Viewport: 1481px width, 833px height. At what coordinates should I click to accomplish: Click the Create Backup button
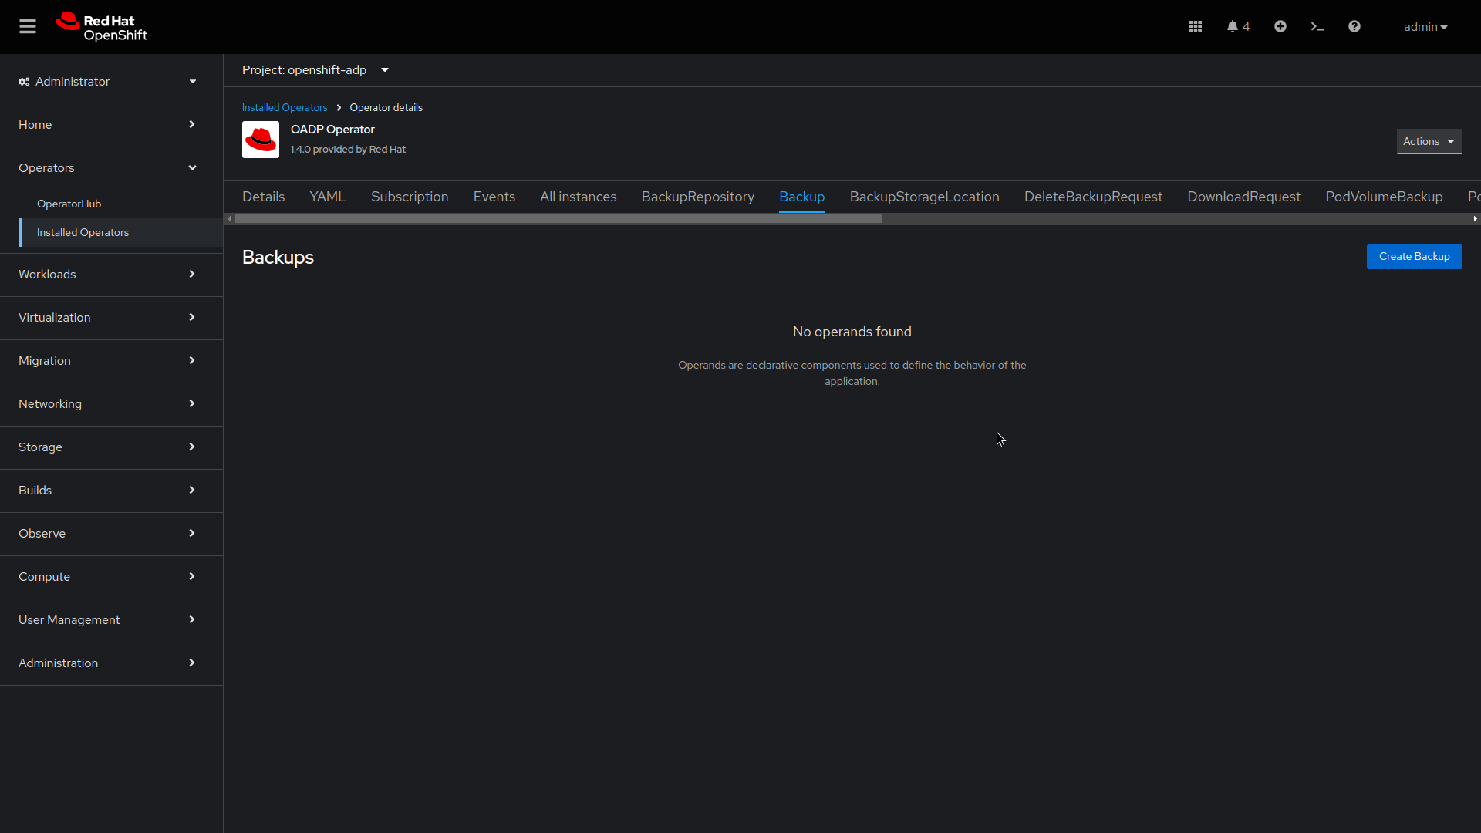(1414, 256)
